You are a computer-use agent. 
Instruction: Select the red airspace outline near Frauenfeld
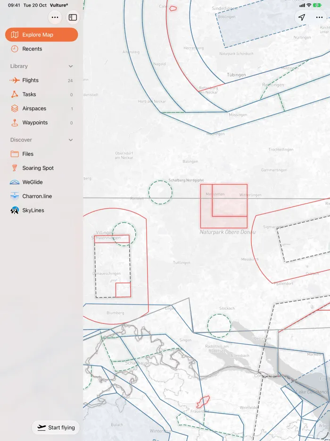(x=203, y=402)
